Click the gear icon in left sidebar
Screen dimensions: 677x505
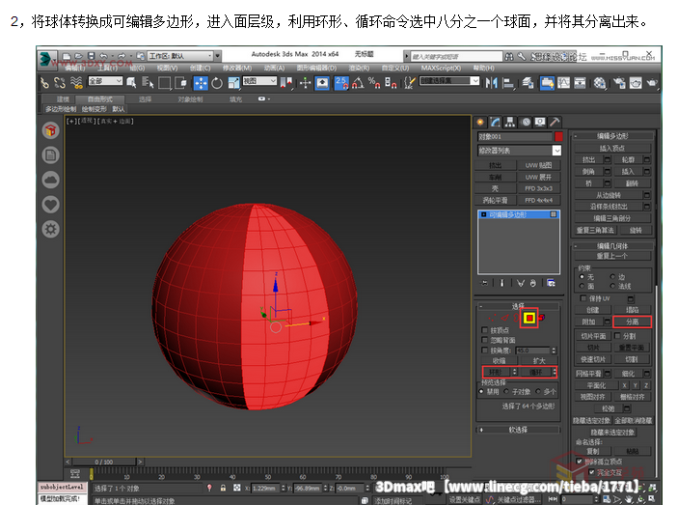[x=50, y=229]
